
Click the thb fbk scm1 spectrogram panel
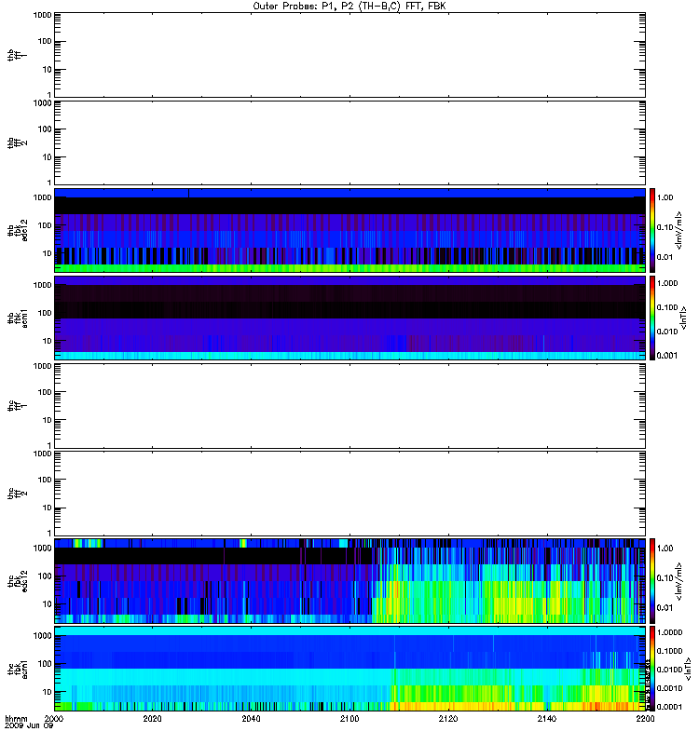pyautogui.click(x=349, y=318)
